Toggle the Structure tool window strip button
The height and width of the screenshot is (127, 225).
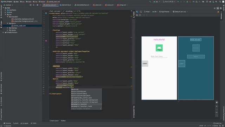click(x=1, y=102)
